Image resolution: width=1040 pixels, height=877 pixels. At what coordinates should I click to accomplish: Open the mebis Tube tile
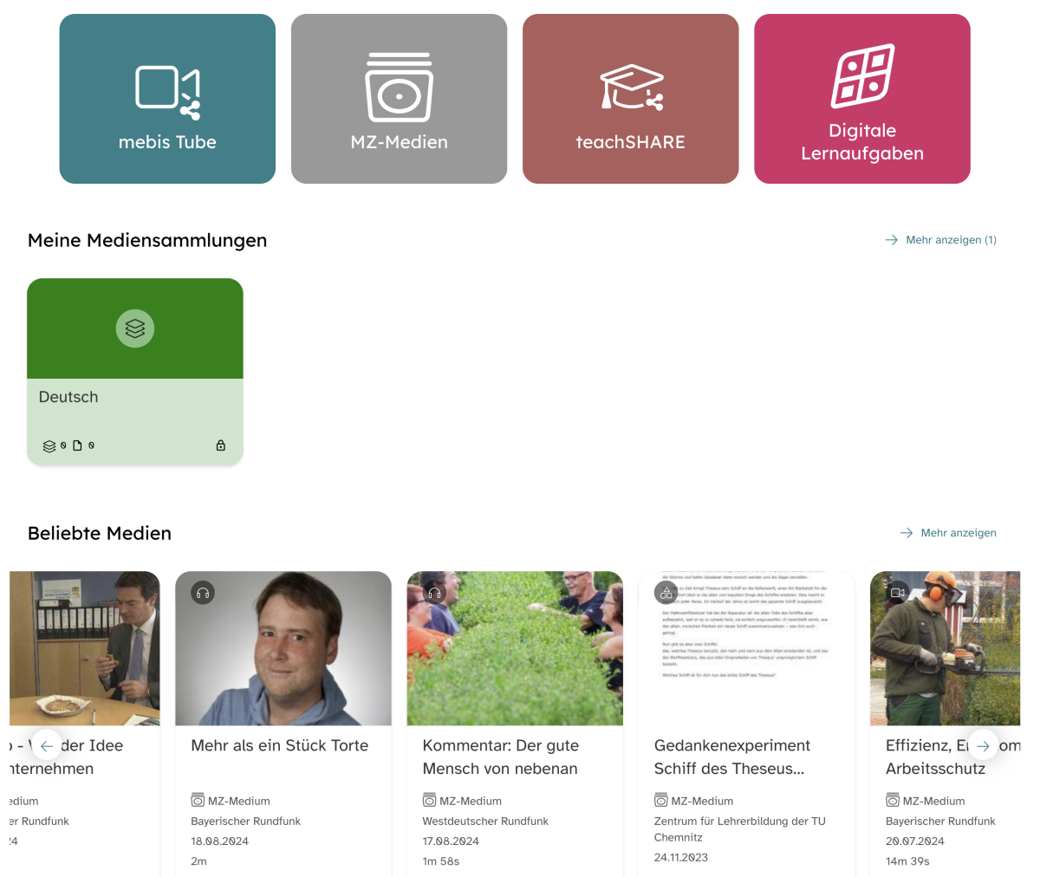(x=167, y=99)
